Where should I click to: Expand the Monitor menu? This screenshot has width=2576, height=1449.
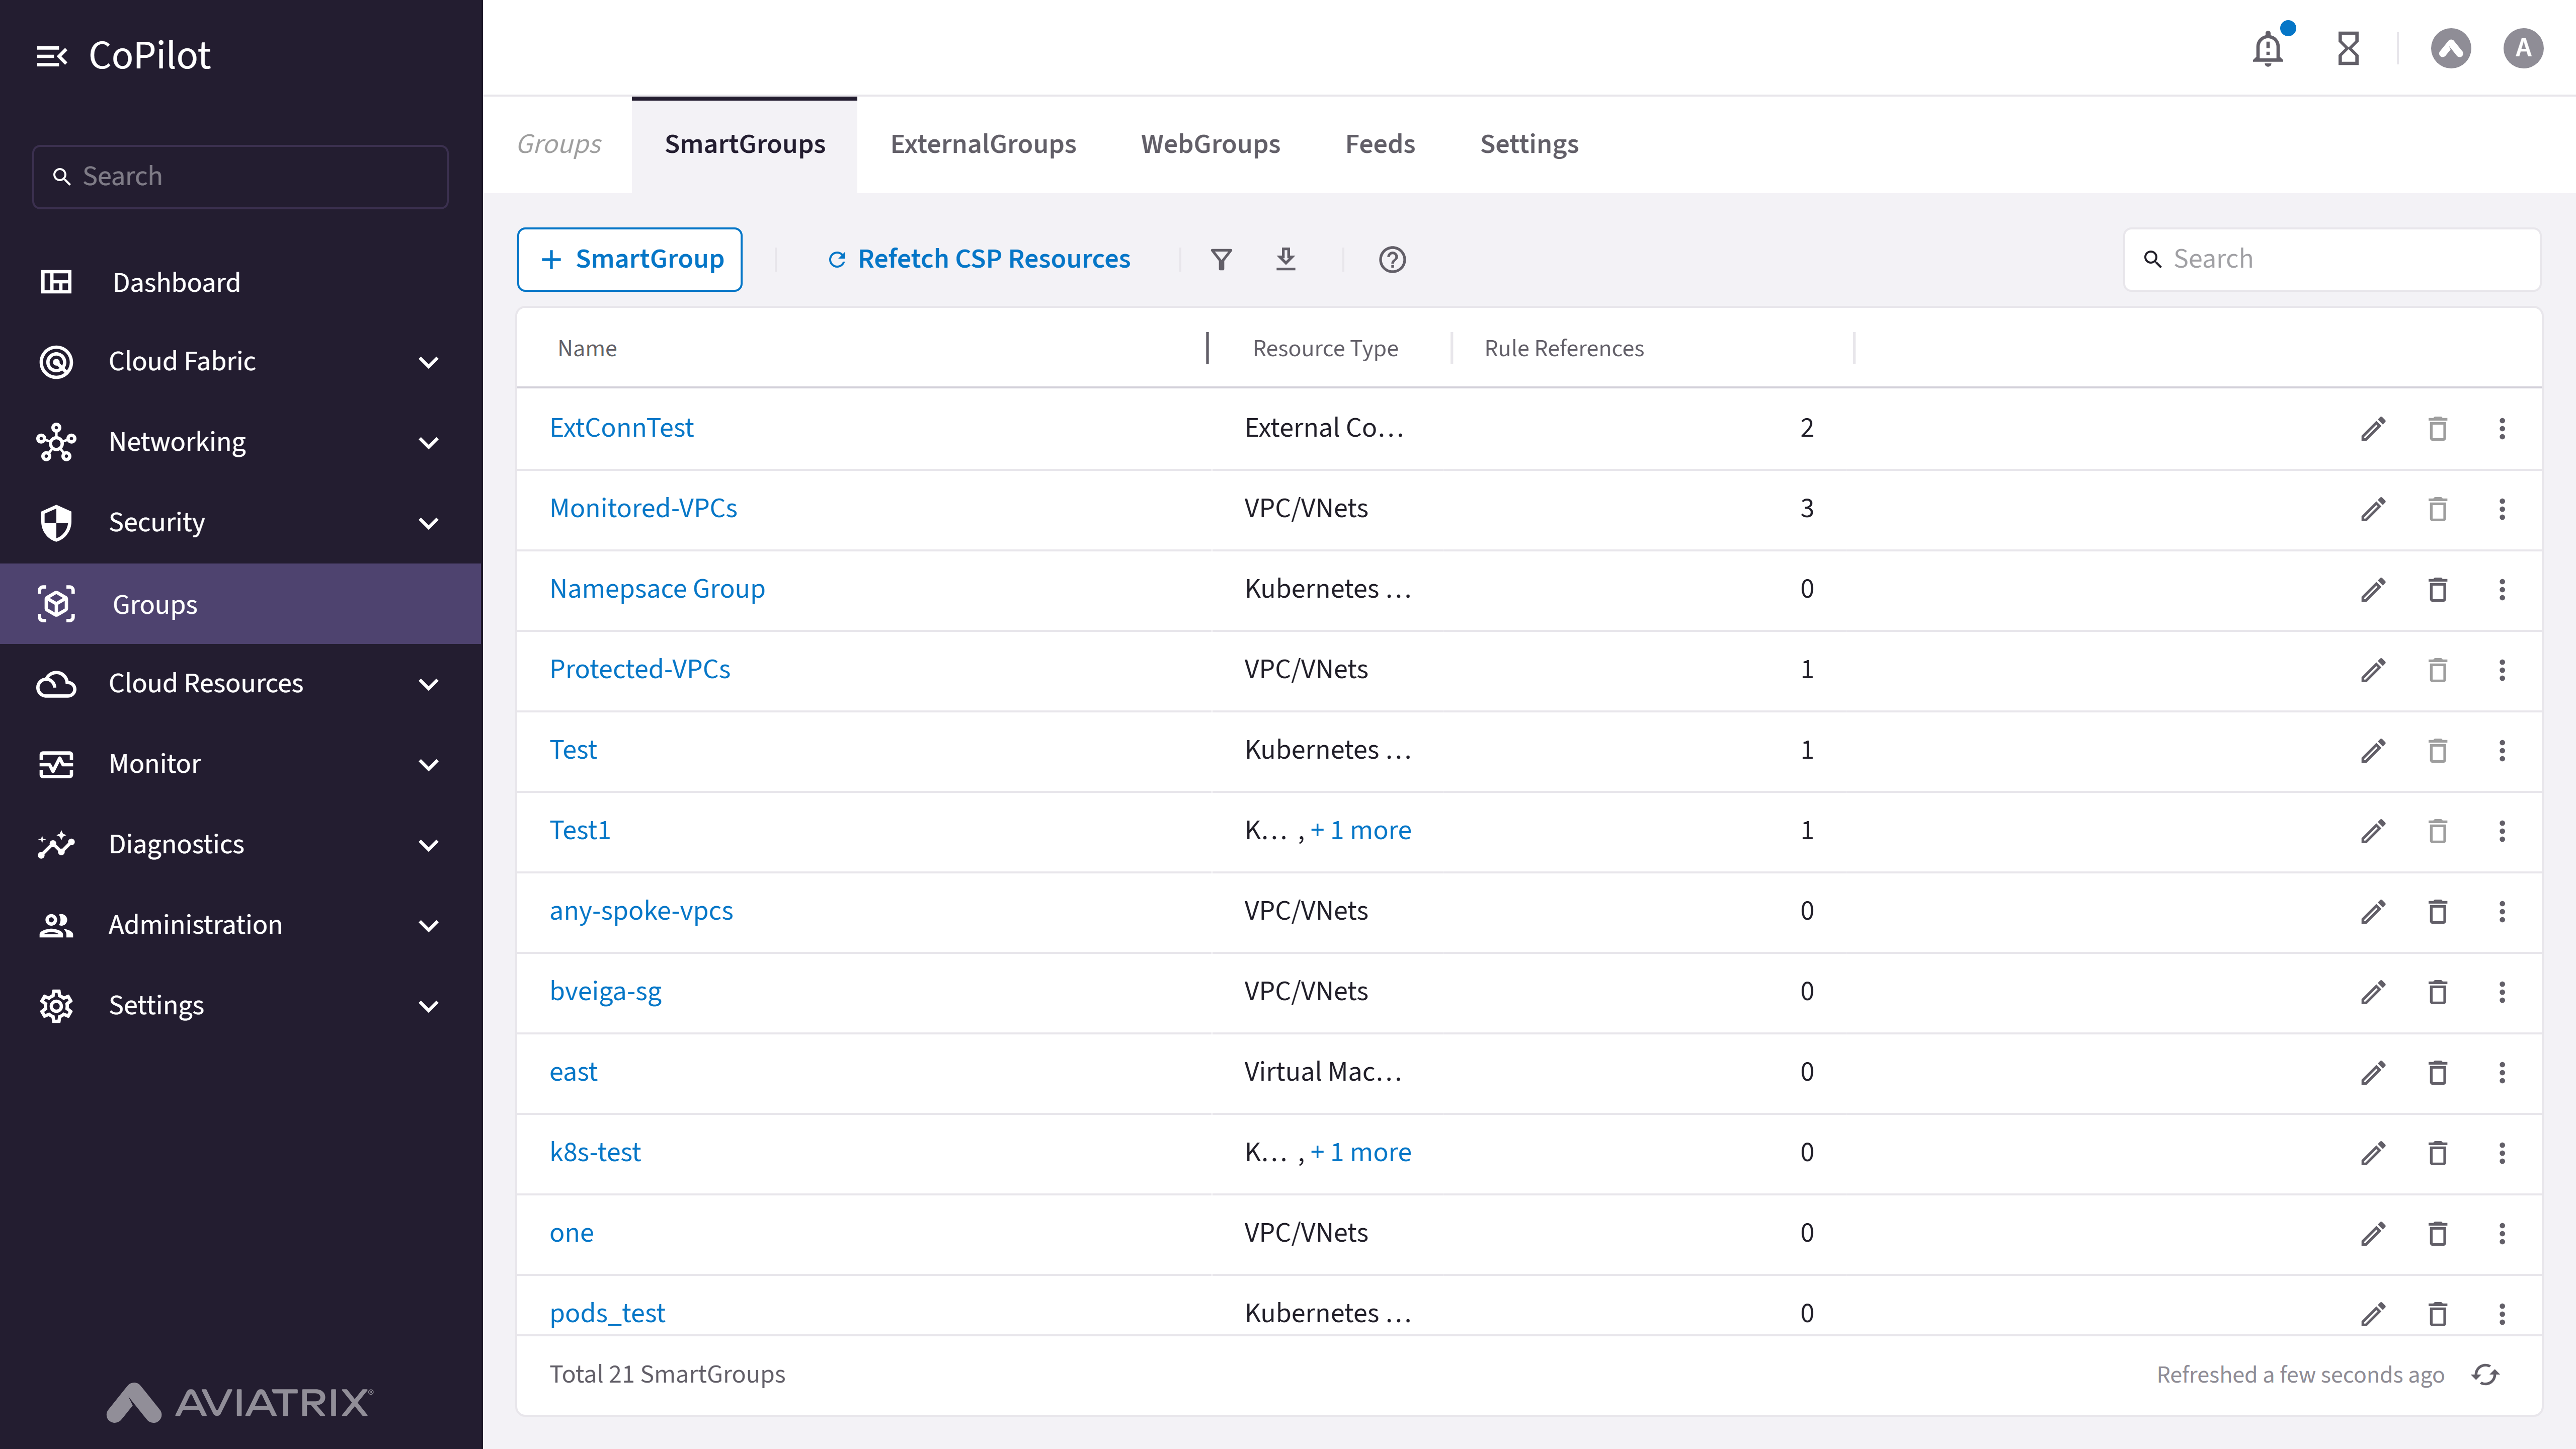pos(240,764)
